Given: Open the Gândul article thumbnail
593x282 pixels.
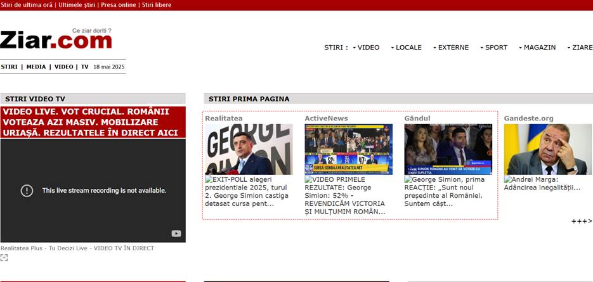Looking at the screenshot, I should click(x=448, y=150).
